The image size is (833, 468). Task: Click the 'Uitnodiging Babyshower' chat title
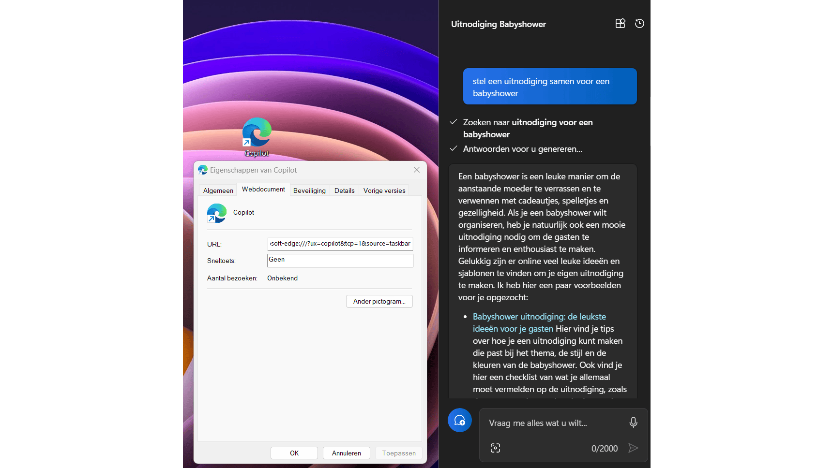tap(499, 24)
